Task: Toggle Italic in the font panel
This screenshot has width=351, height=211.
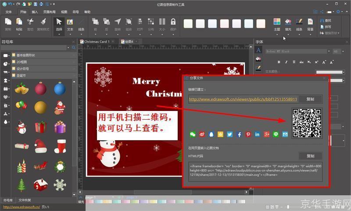Action: [x=287, y=62]
